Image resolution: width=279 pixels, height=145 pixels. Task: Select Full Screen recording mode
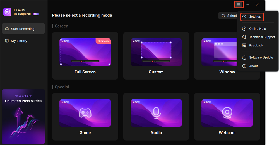coord(85,56)
